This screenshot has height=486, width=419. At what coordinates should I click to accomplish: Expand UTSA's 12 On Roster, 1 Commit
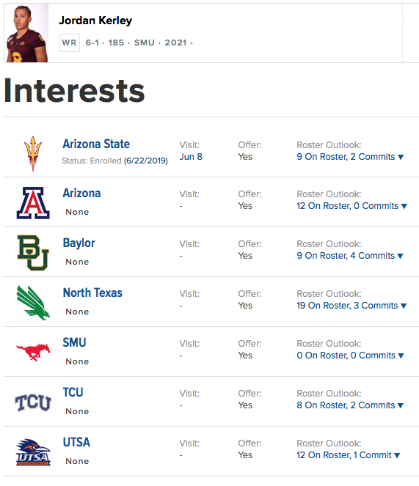pos(349,455)
